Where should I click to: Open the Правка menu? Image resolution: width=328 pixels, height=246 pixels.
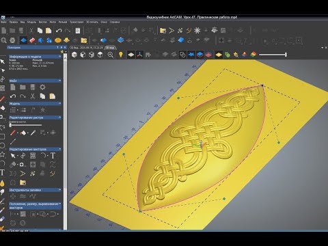14,22
